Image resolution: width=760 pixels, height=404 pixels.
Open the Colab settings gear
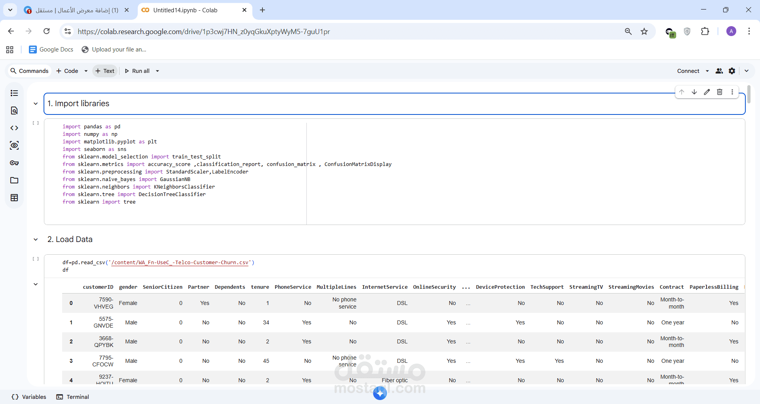click(x=732, y=71)
